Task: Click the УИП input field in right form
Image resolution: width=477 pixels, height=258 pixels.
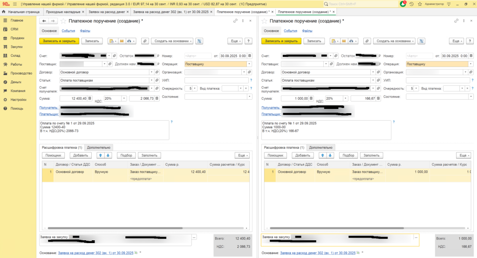Action: click(438, 81)
